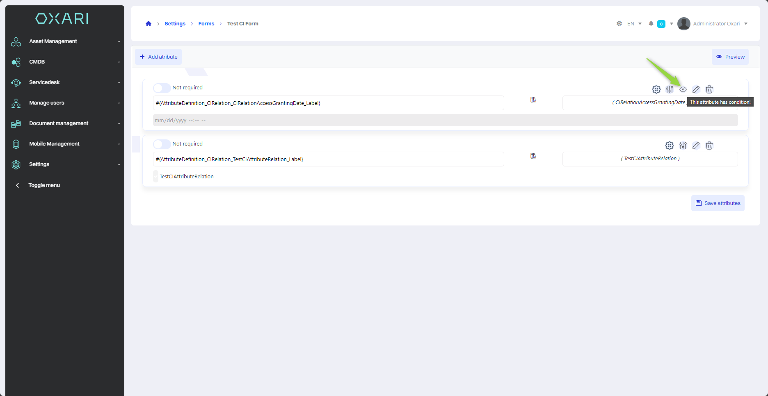Open the Servicedesk sidebar menu
Image resolution: width=768 pixels, height=396 pixels.
(65, 82)
